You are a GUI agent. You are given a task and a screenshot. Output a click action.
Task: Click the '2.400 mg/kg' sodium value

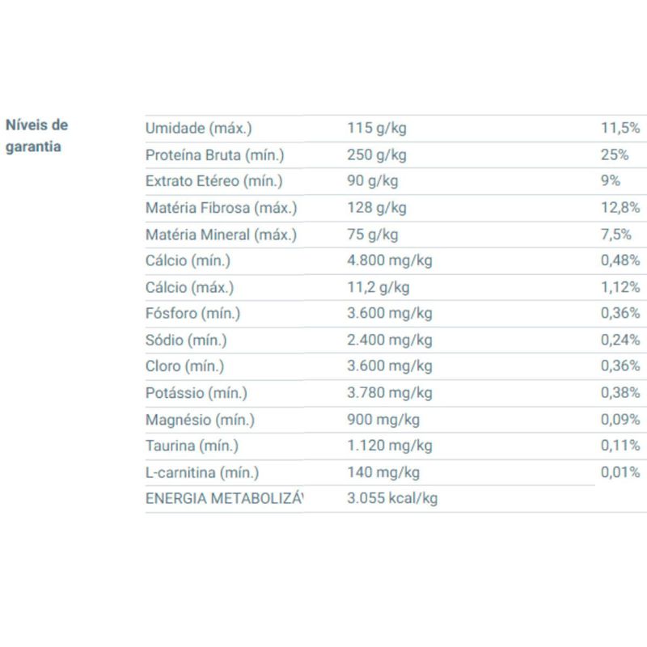(x=389, y=340)
